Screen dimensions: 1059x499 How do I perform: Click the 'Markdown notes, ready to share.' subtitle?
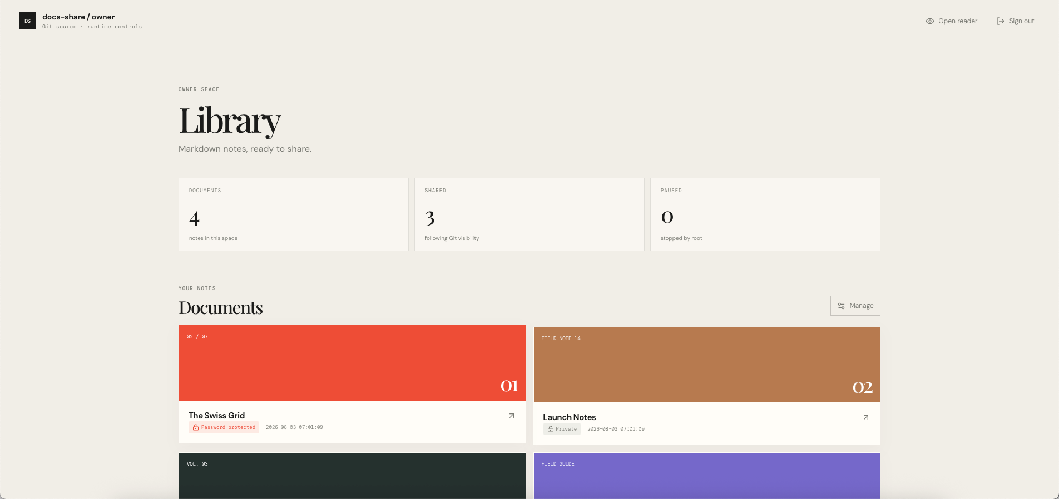pyautogui.click(x=245, y=149)
